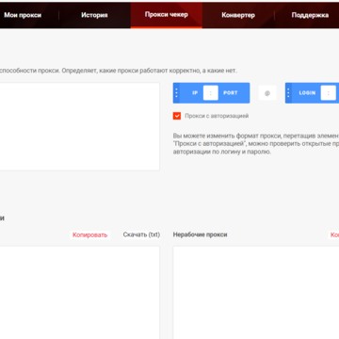Image resolution: width=339 pixels, height=339 pixels.
Task: Click the Прокси с авторизацией label text
Action: pos(217,116)
